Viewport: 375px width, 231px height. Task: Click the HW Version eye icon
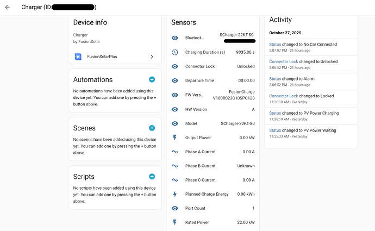pyautogui.click(x=174, y=109)
